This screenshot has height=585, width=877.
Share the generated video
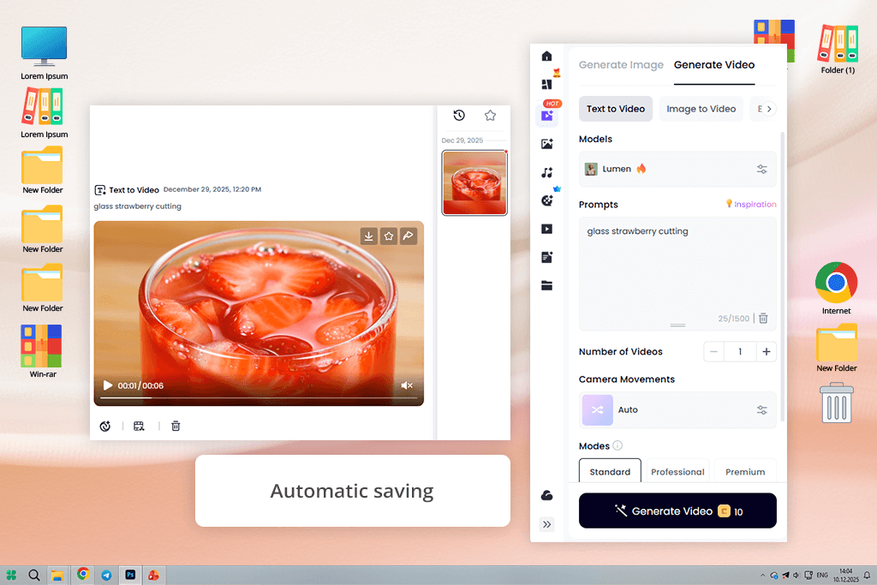coord(409,236)
